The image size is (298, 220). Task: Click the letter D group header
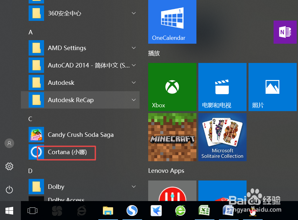30,171
